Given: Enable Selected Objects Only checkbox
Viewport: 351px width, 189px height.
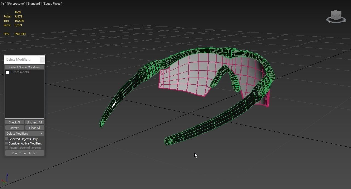Looking at the screenshot, I should [7, 139].
